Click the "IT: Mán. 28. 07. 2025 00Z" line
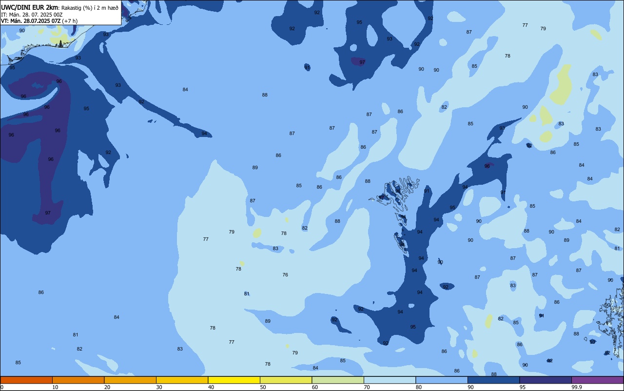 coord(32,15)
